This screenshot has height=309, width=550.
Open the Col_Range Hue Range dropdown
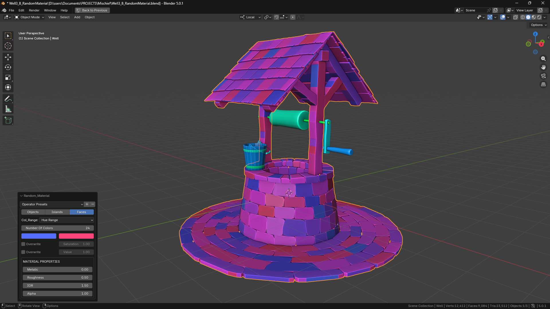[67, 220]
